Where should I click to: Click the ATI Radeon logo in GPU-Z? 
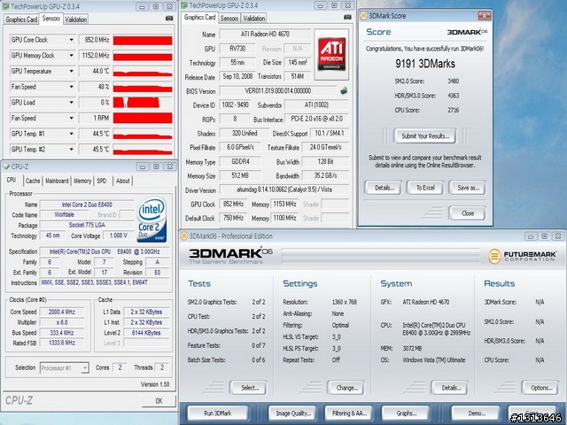(x=331, y=54)
